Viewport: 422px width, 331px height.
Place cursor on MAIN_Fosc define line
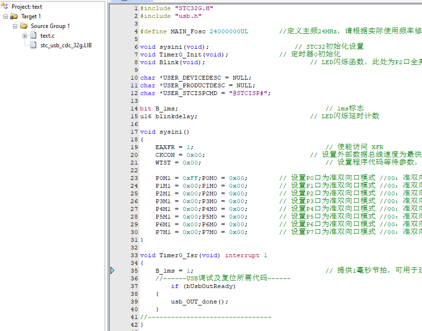[194, 31]
